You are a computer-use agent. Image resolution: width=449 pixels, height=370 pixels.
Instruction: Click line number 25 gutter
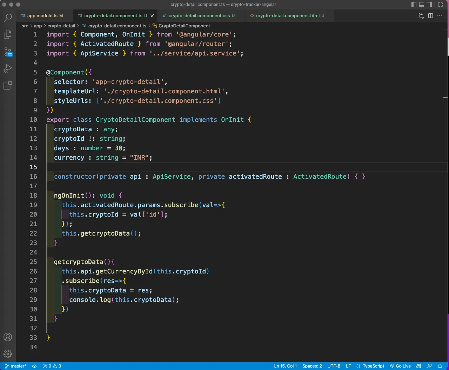click(33, 262)
